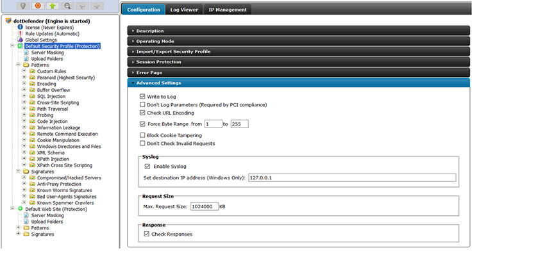
Task: Click the green circle icon of Default Security Profile
Action: point(20,46)
